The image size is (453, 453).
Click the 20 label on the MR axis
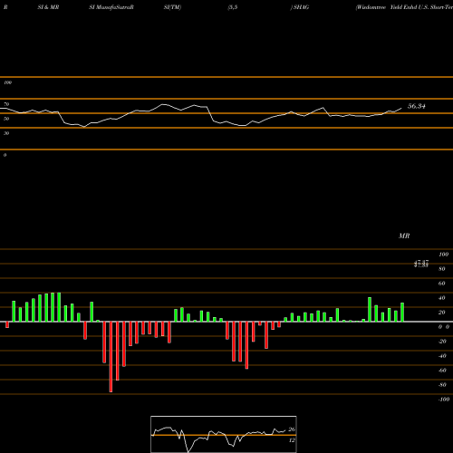pyautogui.click(x=442, y=313)
